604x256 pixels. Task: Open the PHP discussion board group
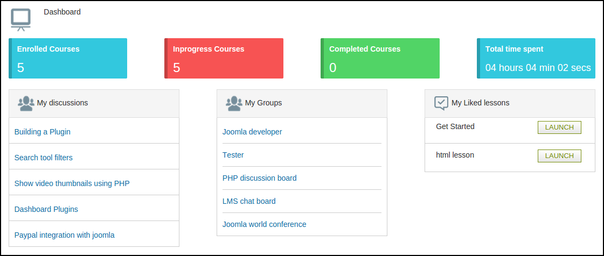click(x=260, y=178)
